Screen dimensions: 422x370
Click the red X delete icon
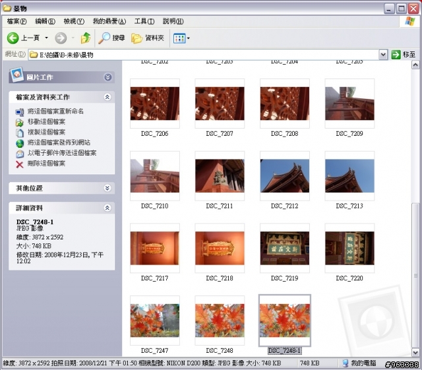coord(20,164)
